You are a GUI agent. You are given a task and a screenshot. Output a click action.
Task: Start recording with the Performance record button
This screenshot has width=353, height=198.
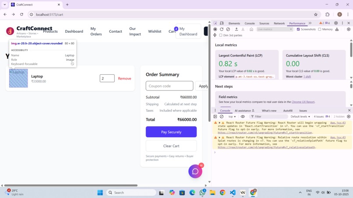215,29
